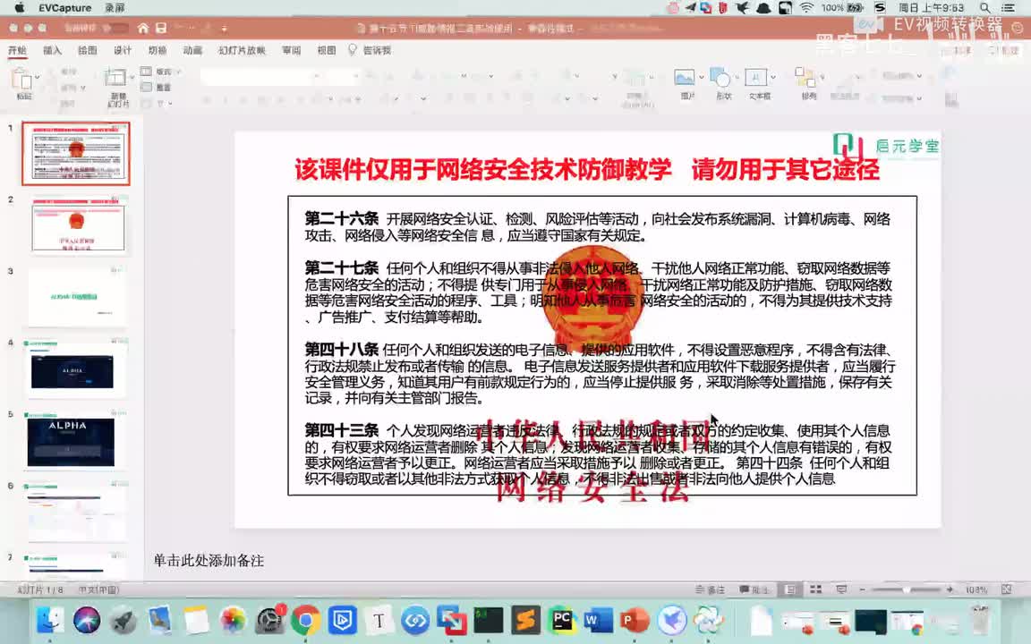This screenshot has height=644, width=1031.
Task: Open Google Chrome in Dock
Action: (306, 620)
